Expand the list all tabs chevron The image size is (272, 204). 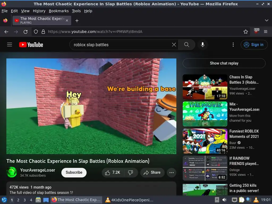pos(267,20)
